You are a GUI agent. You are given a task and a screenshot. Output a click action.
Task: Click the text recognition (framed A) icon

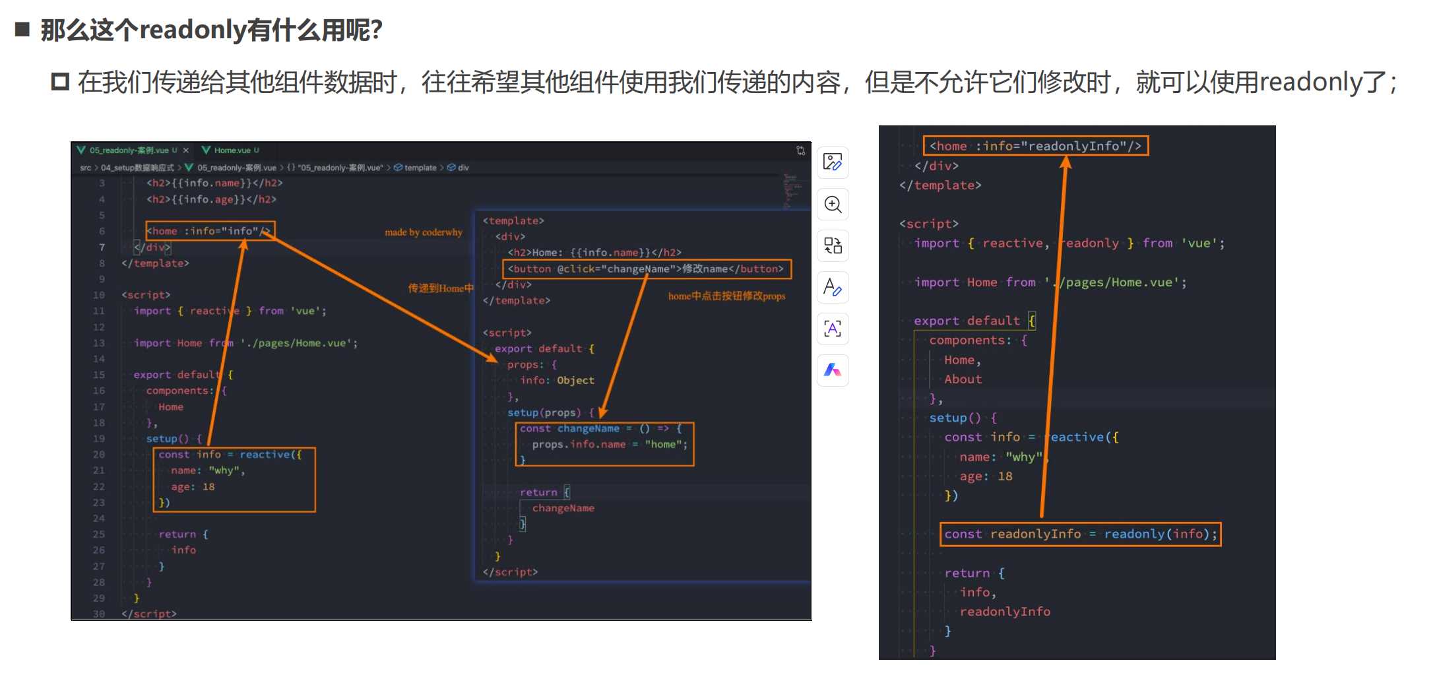click(833, 329)
